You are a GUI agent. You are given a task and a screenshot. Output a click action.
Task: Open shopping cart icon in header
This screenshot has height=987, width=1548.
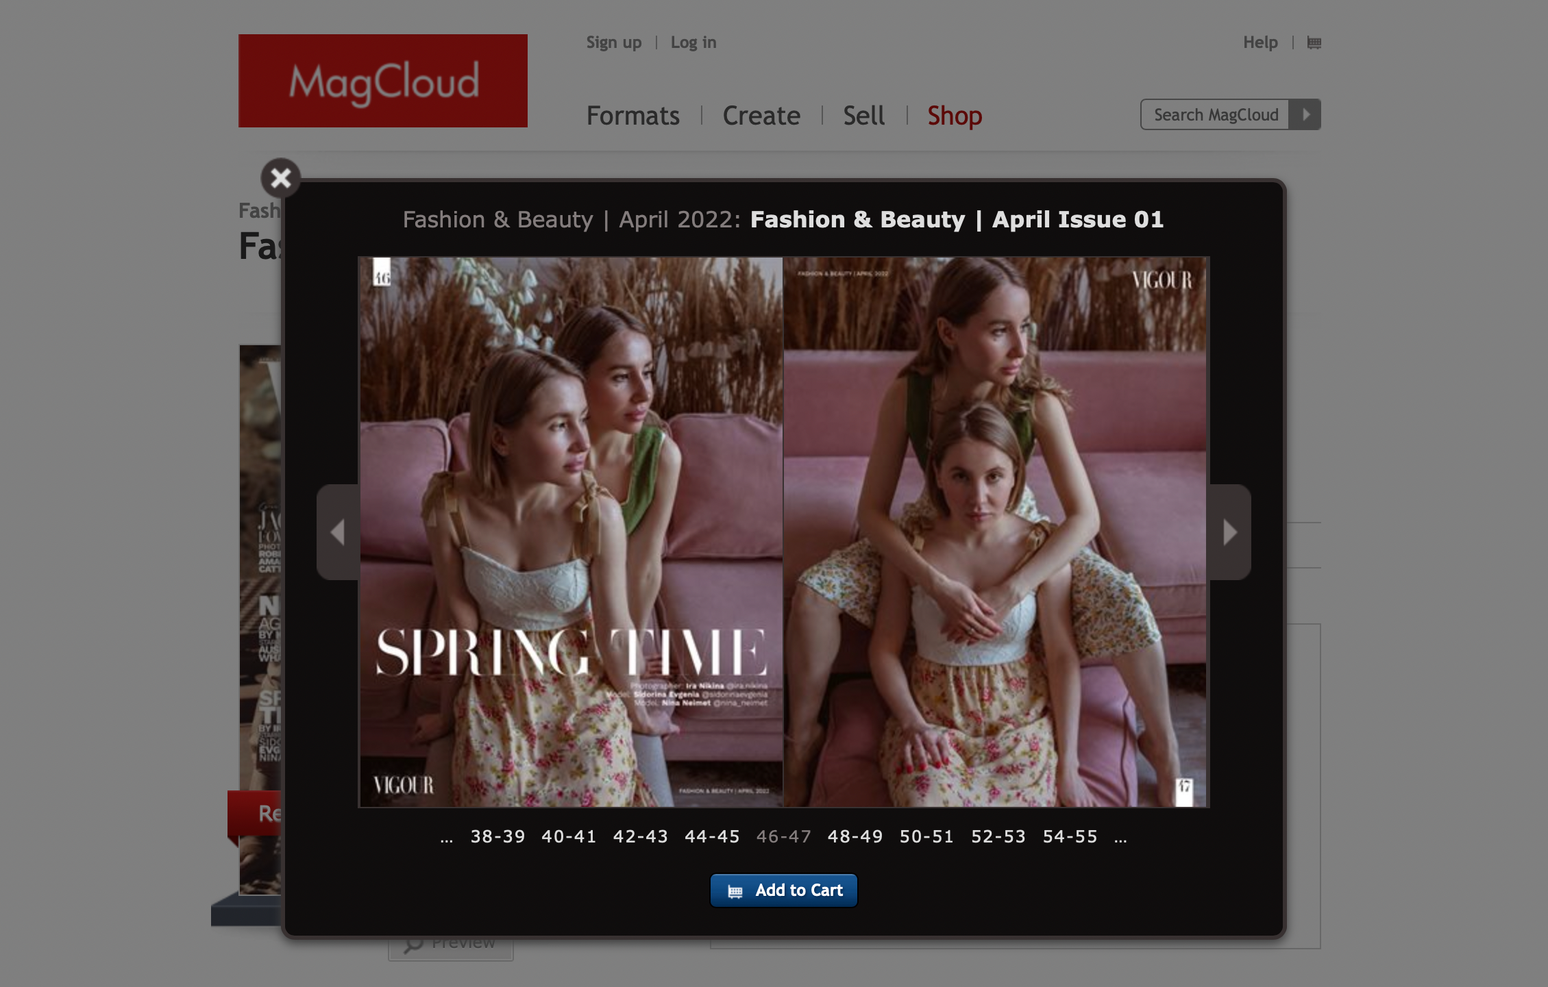[x=1314, y=42]
